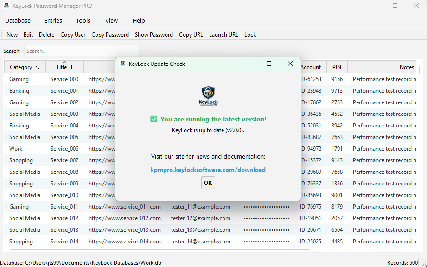The image size is (427, 267).
Task: Click the KeyLock app icon in main title bar
Action: click(x=6, y=6)
